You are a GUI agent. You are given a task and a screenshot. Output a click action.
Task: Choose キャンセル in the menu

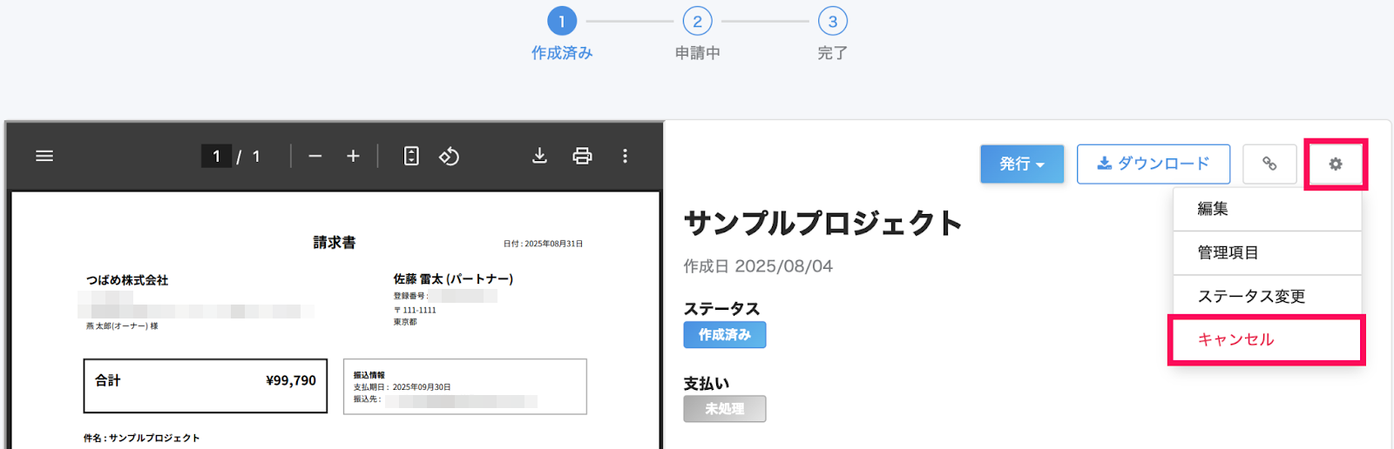point(1267,339)
